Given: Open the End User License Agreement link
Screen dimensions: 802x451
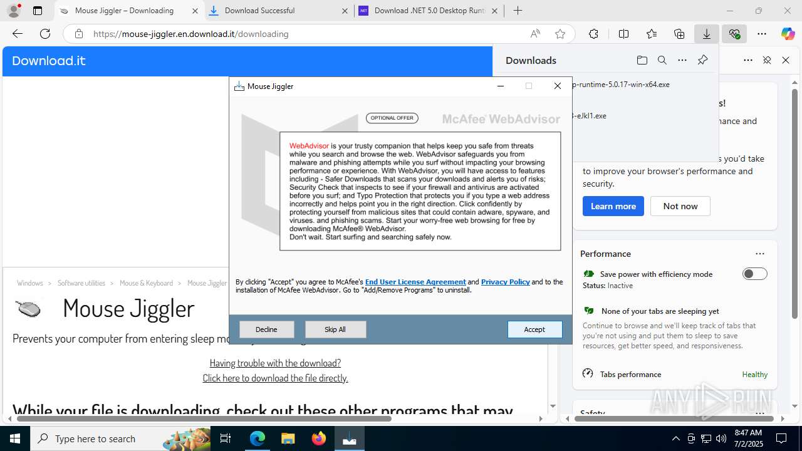Looking at the screenshot, I should pyautogui.click(x=415, y=282).
